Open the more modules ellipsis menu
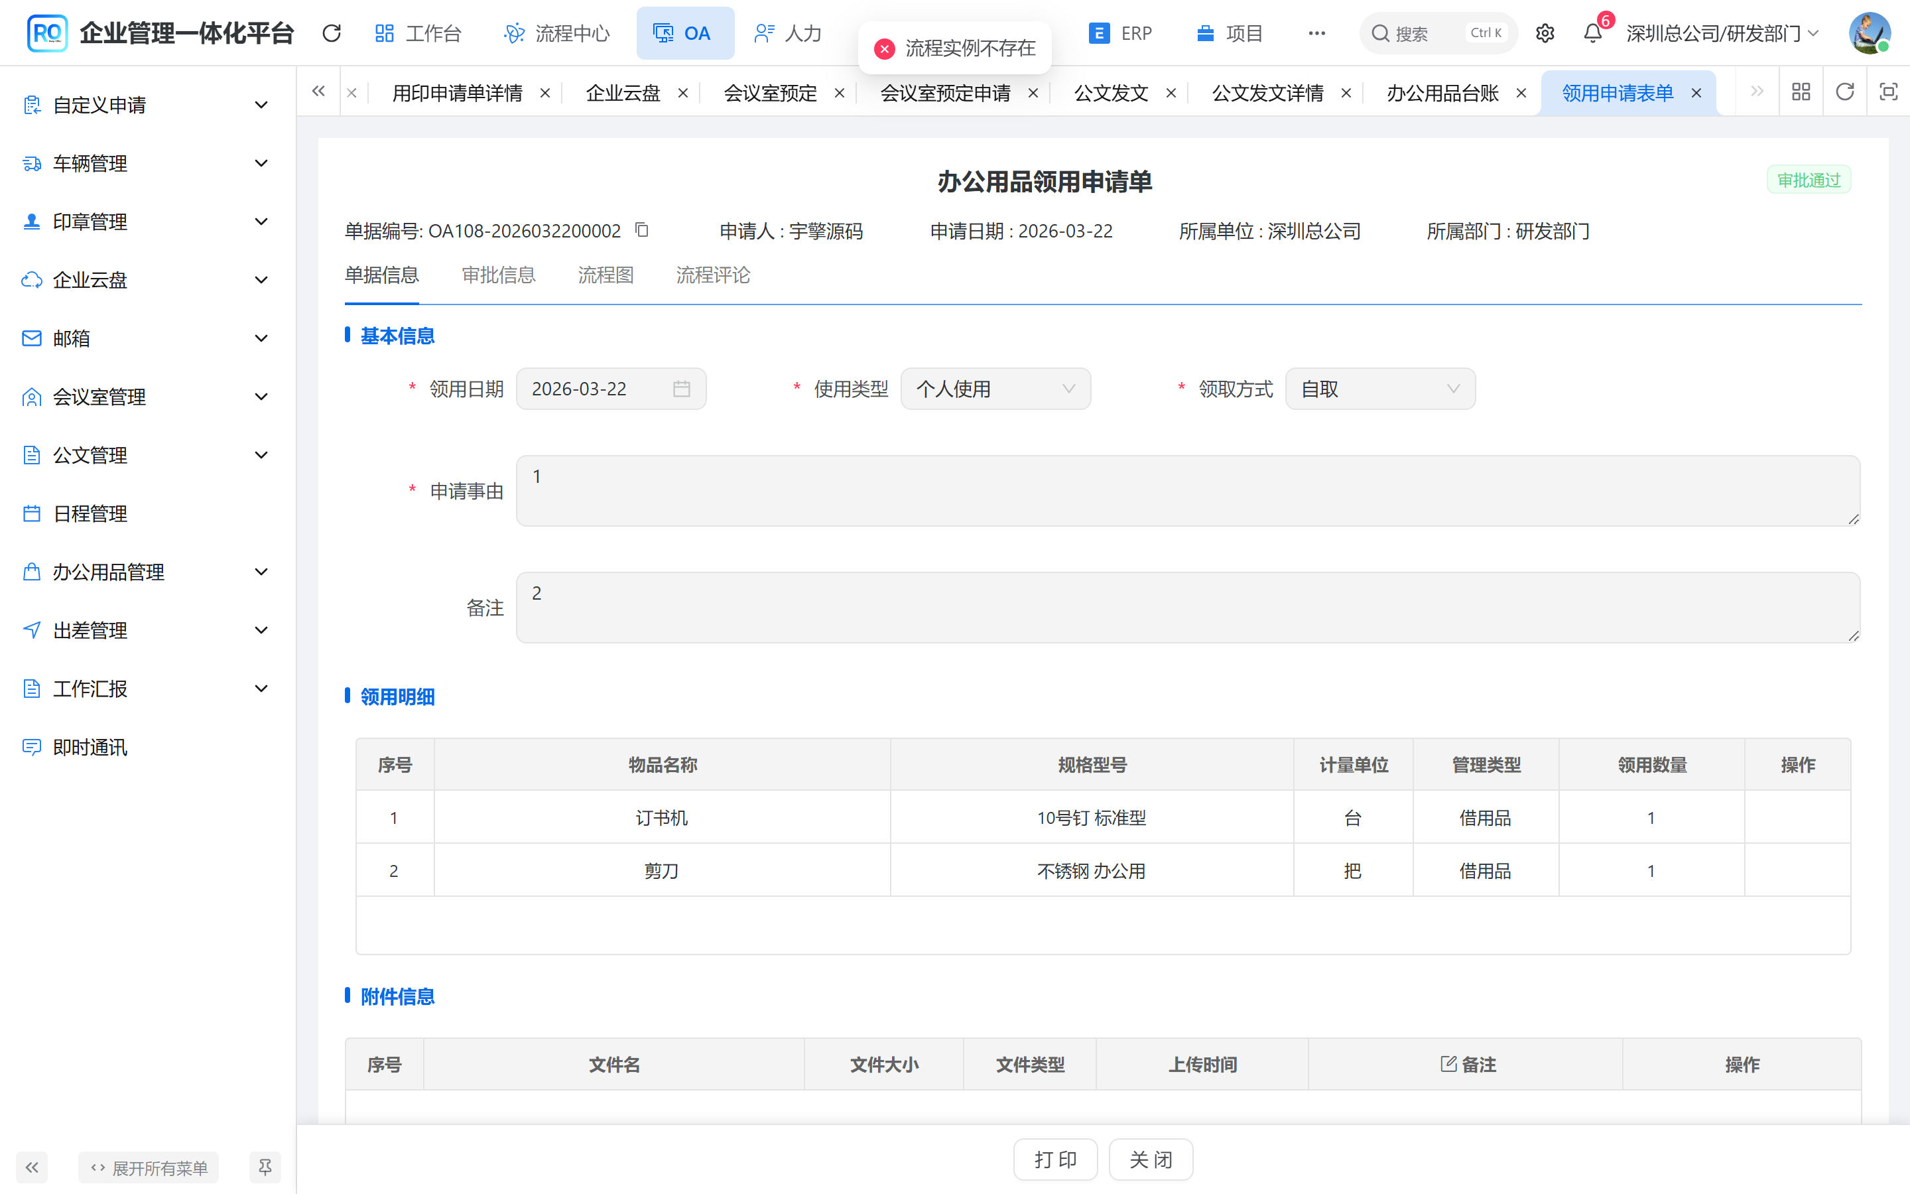 [1316, 33]
